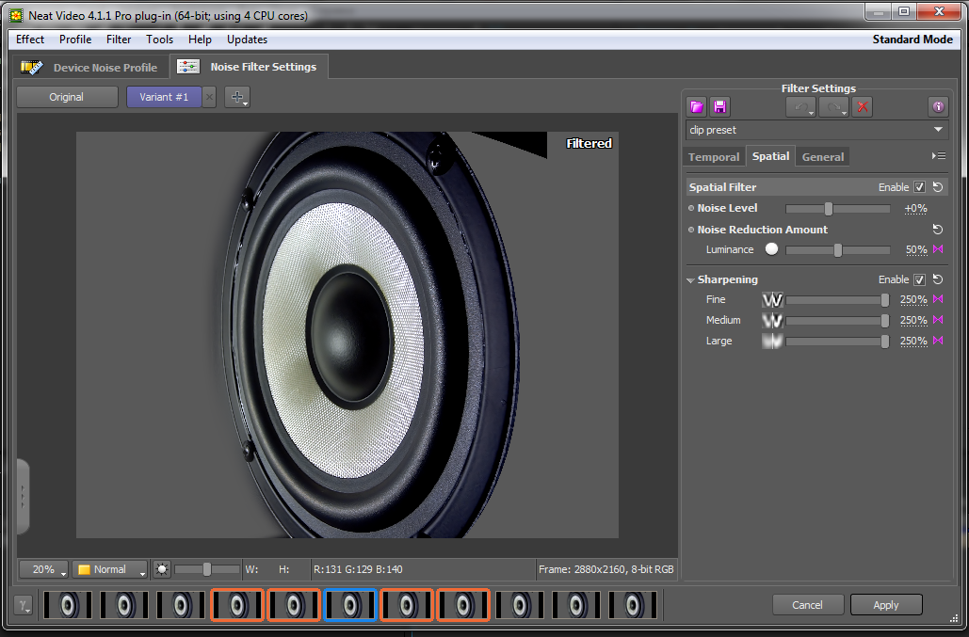Image resolution: width=969 pixels, height=637 pixels.
Task: Open the Profile menu
Action: click(x=75, y=40)
